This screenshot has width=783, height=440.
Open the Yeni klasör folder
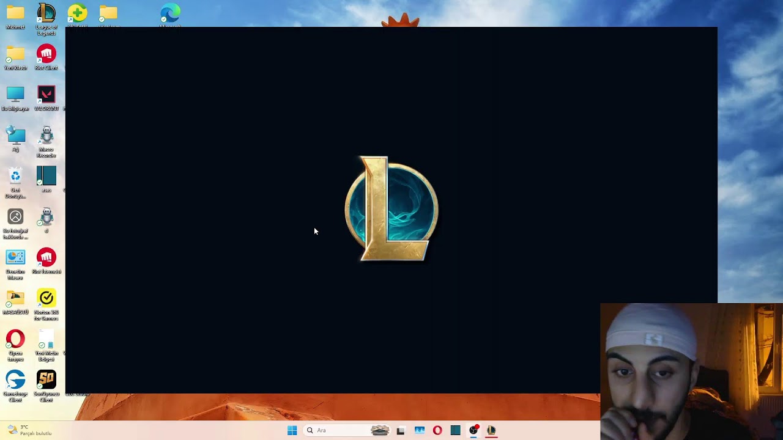15,57
